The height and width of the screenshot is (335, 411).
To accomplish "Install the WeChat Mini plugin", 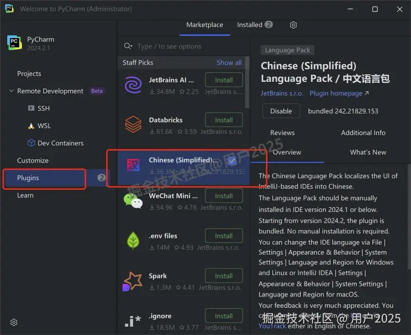I will [224, 196].
